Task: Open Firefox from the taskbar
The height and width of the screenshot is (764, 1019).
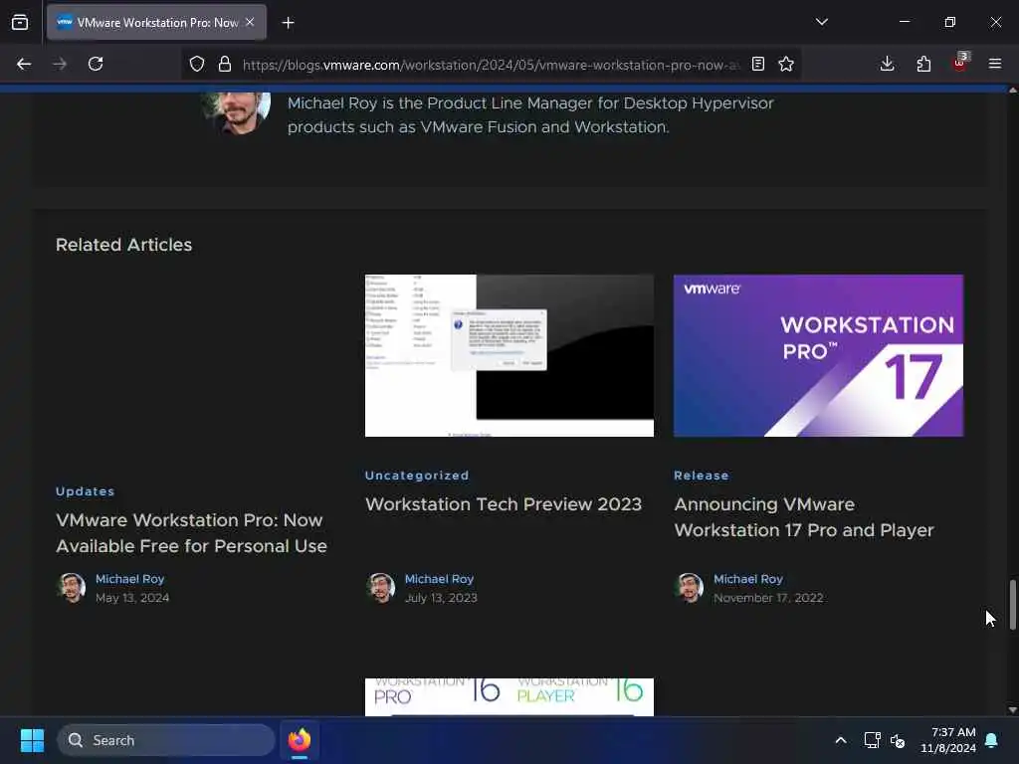Action: [300, 740]
